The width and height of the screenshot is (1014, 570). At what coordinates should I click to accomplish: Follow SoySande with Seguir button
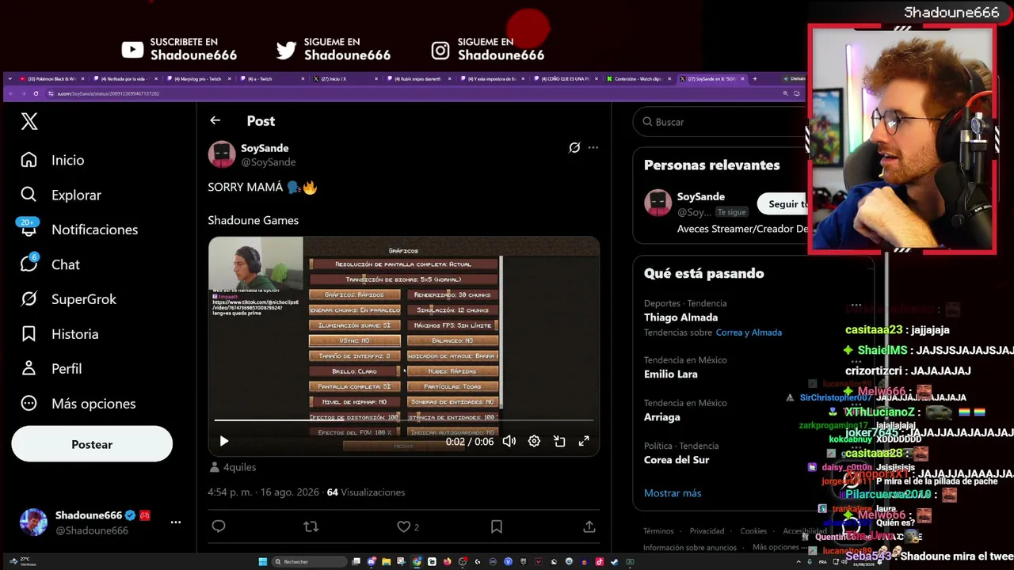pos(783,204)
